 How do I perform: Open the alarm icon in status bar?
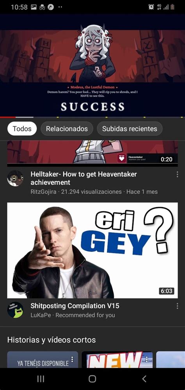(151, 7)
